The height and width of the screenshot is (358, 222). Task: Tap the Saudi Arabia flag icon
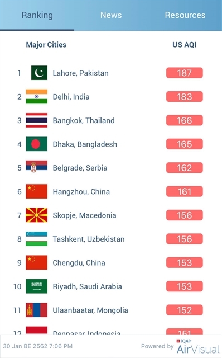click(37, 286)
